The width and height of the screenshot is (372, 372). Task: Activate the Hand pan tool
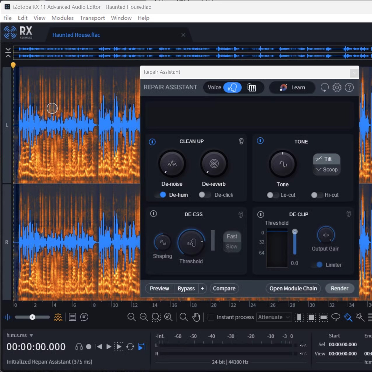pyautogui.click(x=196, y=317)
